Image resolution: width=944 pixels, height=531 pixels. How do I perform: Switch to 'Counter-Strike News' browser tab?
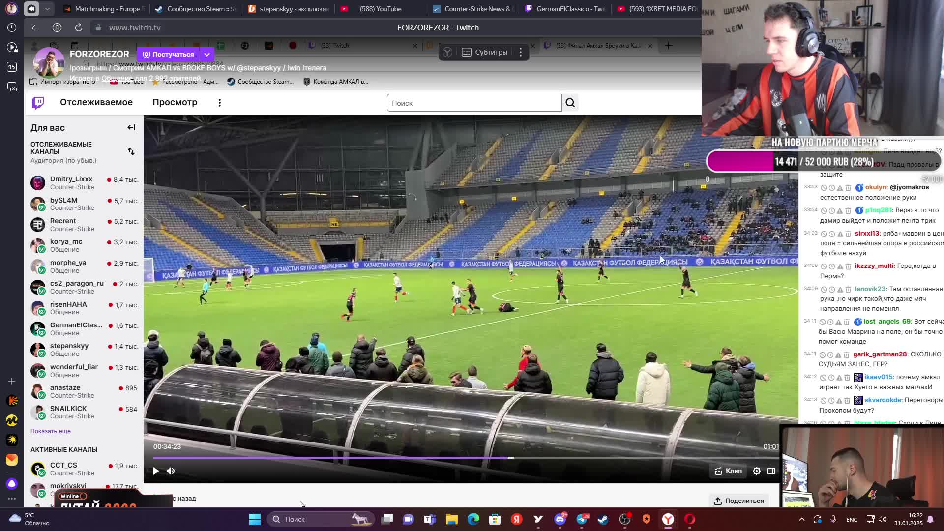point(473,9)
